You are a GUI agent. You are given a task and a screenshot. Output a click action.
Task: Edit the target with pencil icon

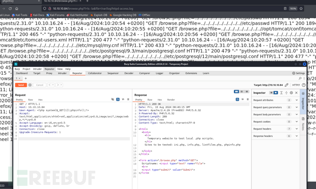coord(287,85)
